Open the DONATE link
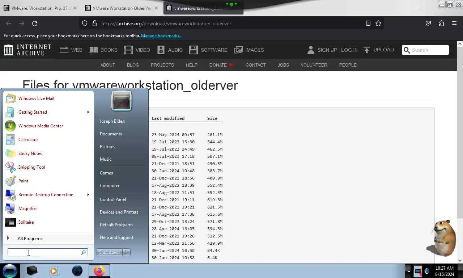This screenshot has width=463, height=278. (221, 65)
